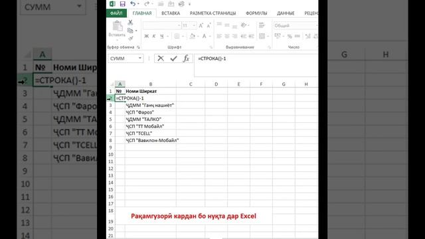Click in the formula bar text
The height and width of the screenshot is (239, 425).
pyautogui.click(x=212, y=58)
